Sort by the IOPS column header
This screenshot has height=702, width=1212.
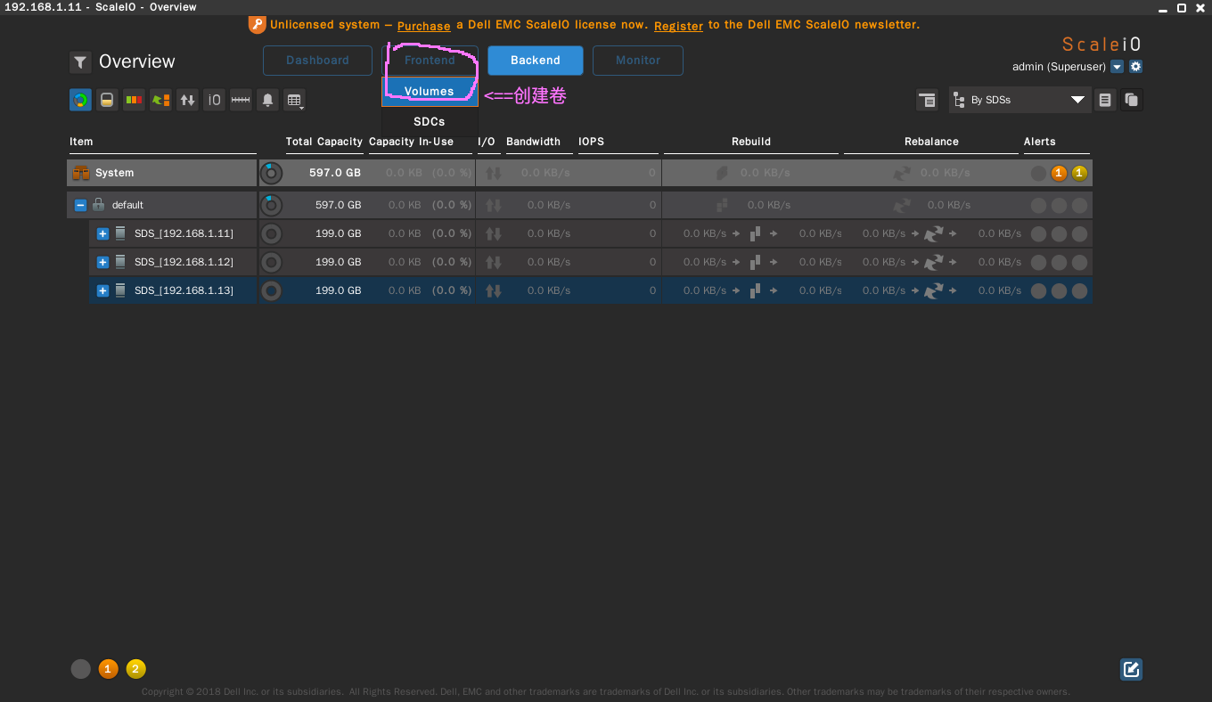[591, 142]
